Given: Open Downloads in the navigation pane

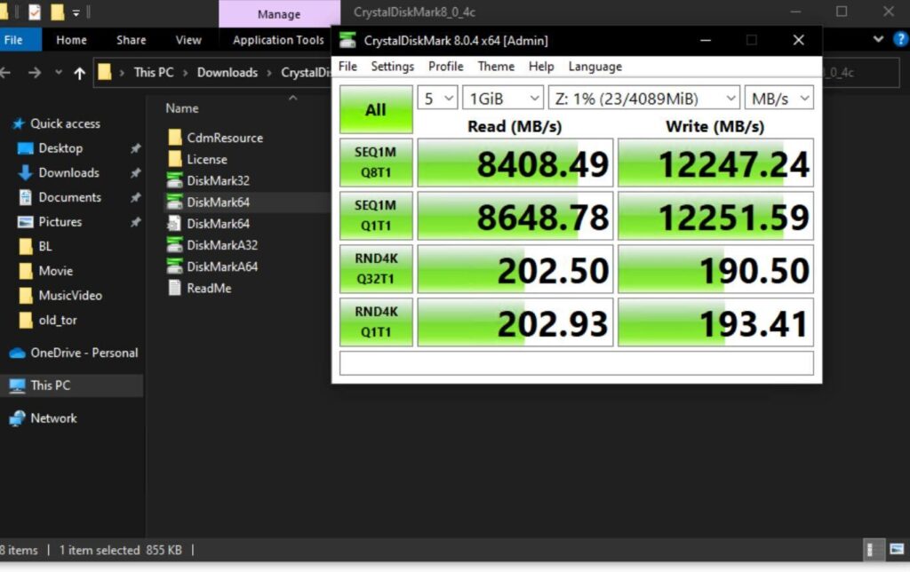Looking at the screenshot, I should click(68, 173).
